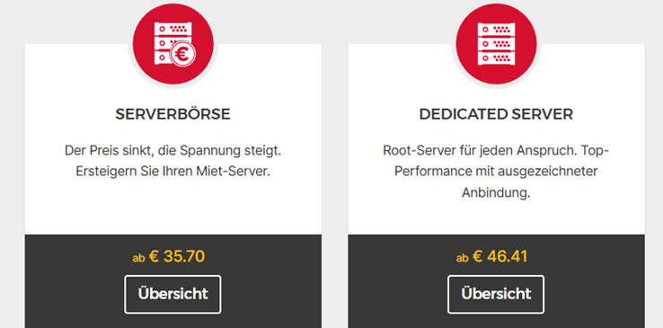This screenshot has width=663, height=328.
Task: Click 'ab' label before € 46.41
Action: click(463, 258)
